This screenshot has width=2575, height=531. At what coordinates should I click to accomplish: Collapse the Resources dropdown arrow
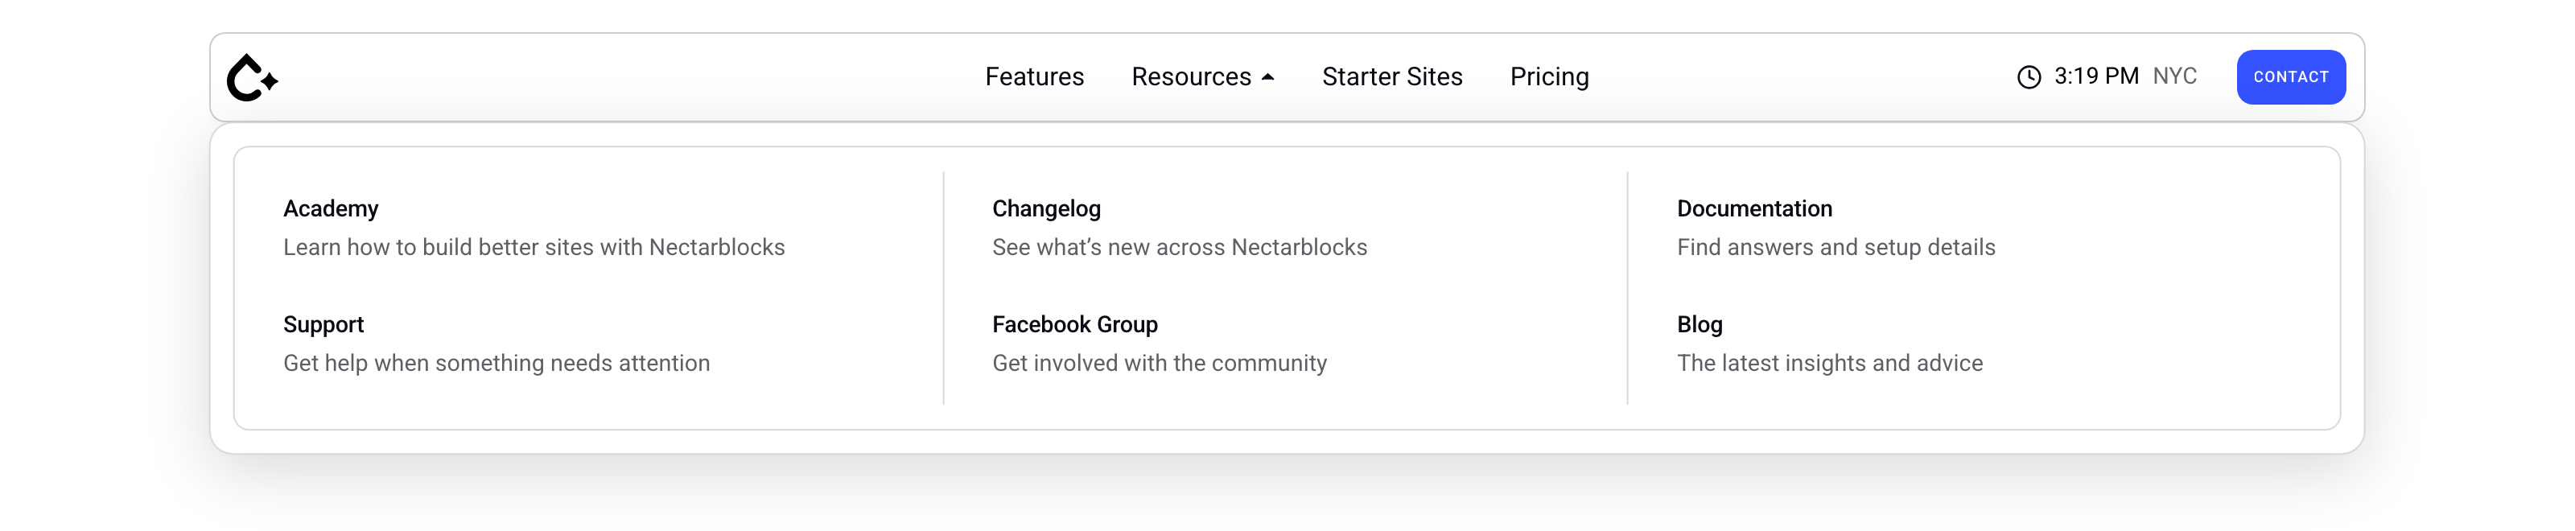click(1267, 77)
